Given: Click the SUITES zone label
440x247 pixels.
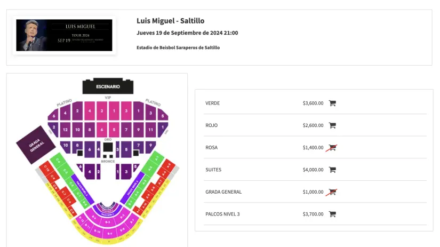Looking at the screenshot, I should click(x=213, y=170).
